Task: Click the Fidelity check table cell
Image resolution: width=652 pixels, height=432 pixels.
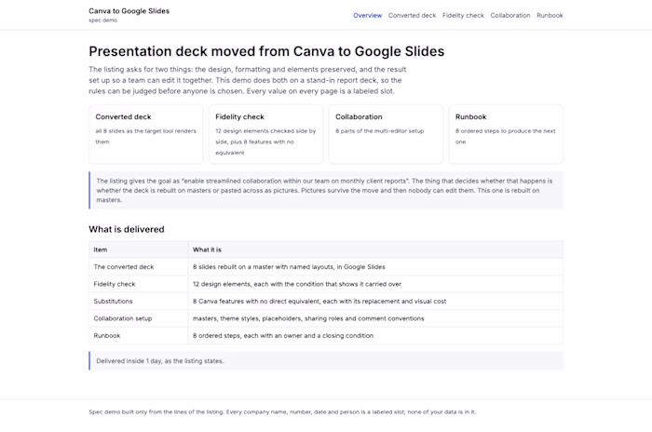Action: 139,284
